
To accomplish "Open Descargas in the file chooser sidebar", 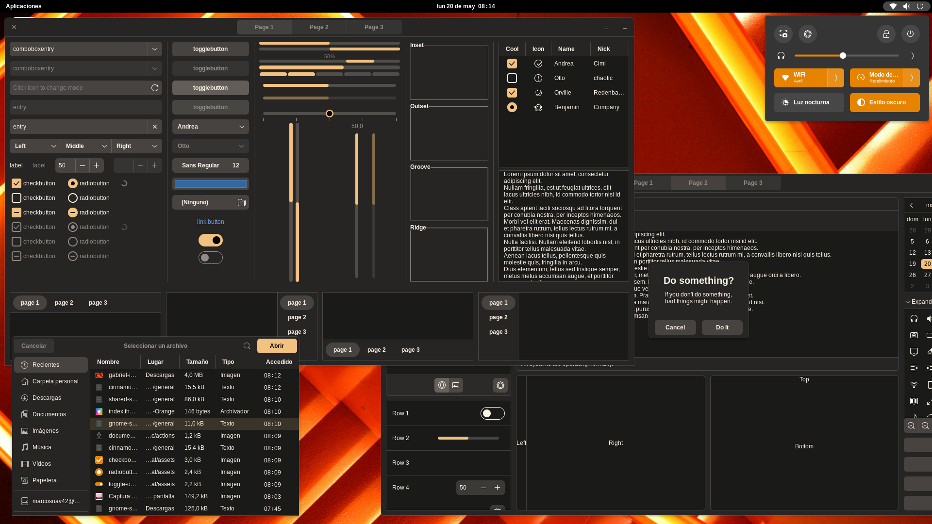I will click(51, 398).
